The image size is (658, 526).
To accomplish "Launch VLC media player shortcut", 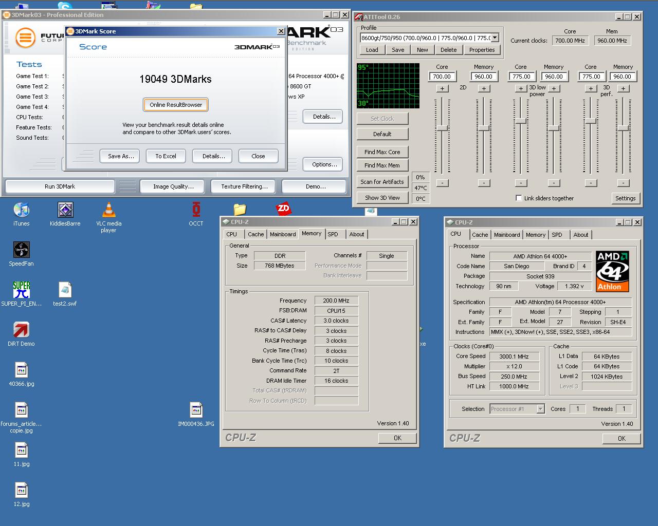I will tap(108, 211).
